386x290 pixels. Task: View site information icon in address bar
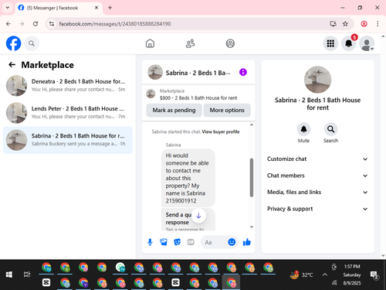tap(52, 24)
